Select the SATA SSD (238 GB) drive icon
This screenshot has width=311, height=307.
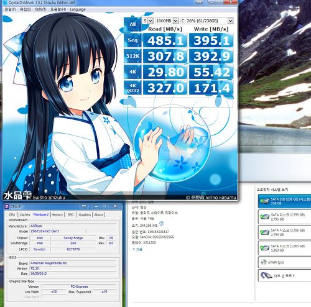pyautogui.click(x=265, y=201)
